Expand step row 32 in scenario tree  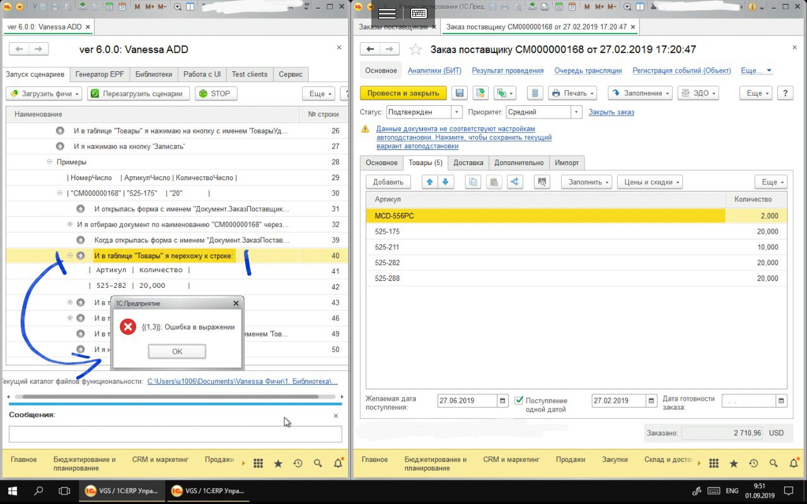[x=70, y=224]
